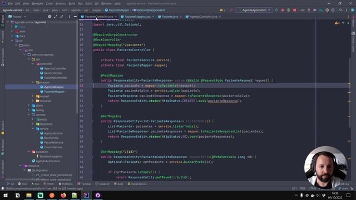Hide the Project tool window
Screen dimensions: 356x200
coord(75,17)
